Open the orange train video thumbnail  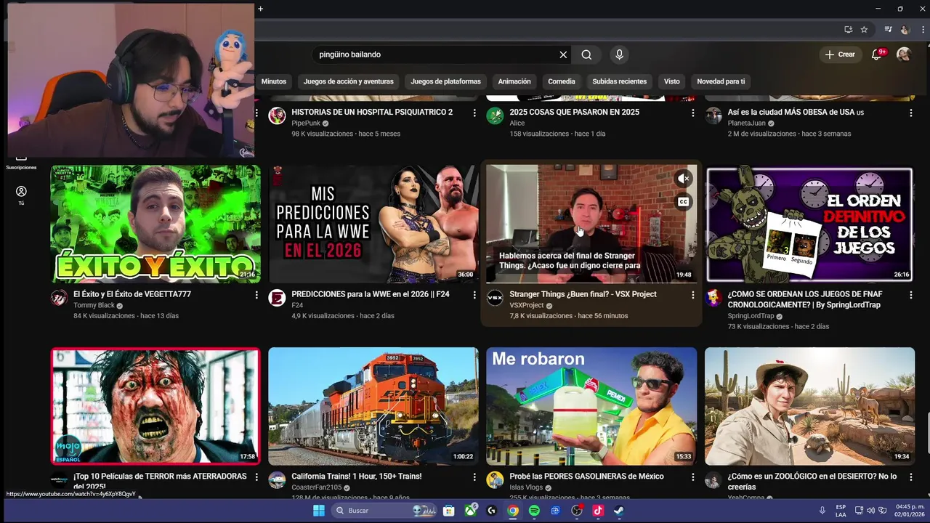[x=373, y=406]
